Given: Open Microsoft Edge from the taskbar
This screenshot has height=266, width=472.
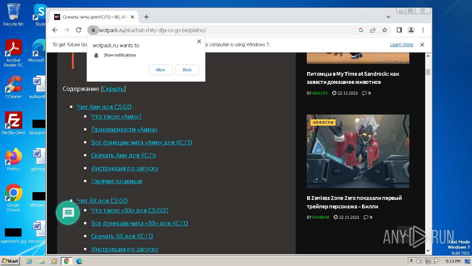Looking at the screenshot, I should click(79, 261).
